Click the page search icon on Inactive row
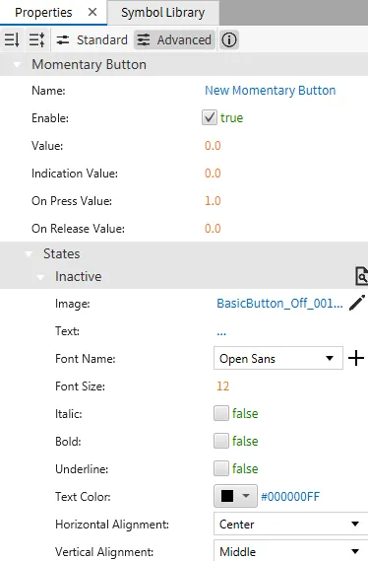Screen dimensions: 368x561 point(361,276)
